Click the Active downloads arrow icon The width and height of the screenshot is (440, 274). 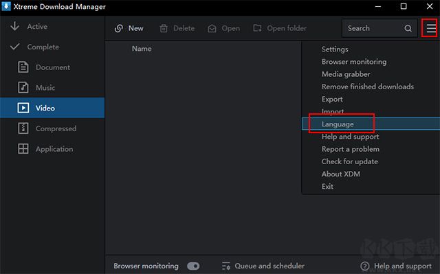pos(14,26)
